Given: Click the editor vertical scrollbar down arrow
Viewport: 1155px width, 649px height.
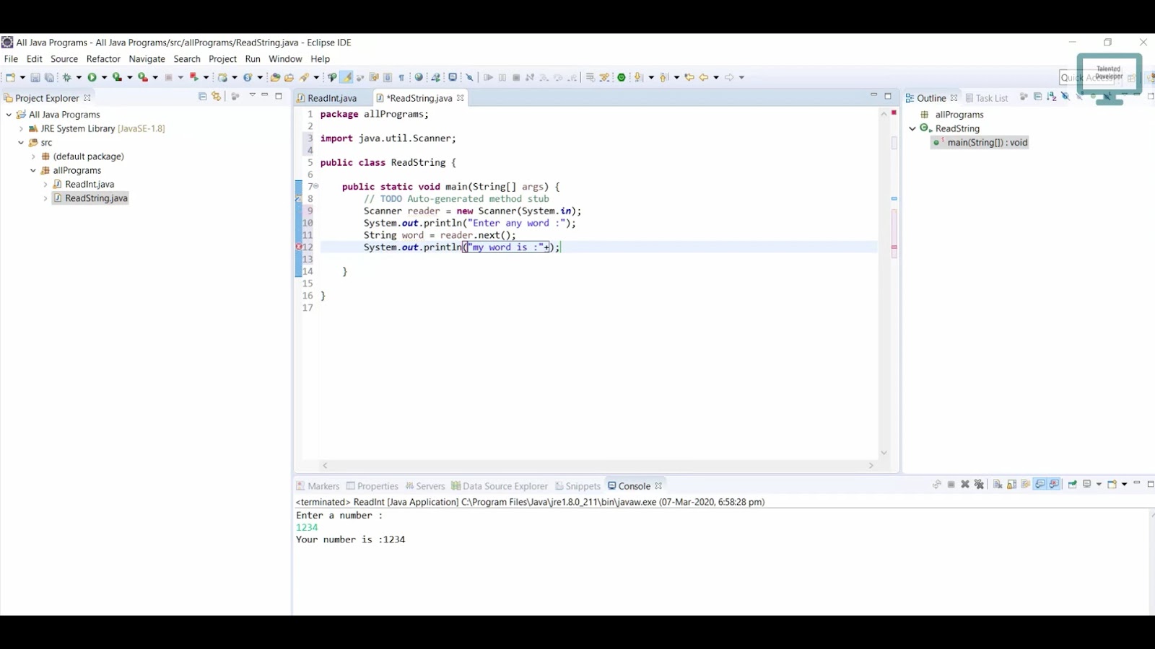Looking at the screenshot, I should [884, 453].
